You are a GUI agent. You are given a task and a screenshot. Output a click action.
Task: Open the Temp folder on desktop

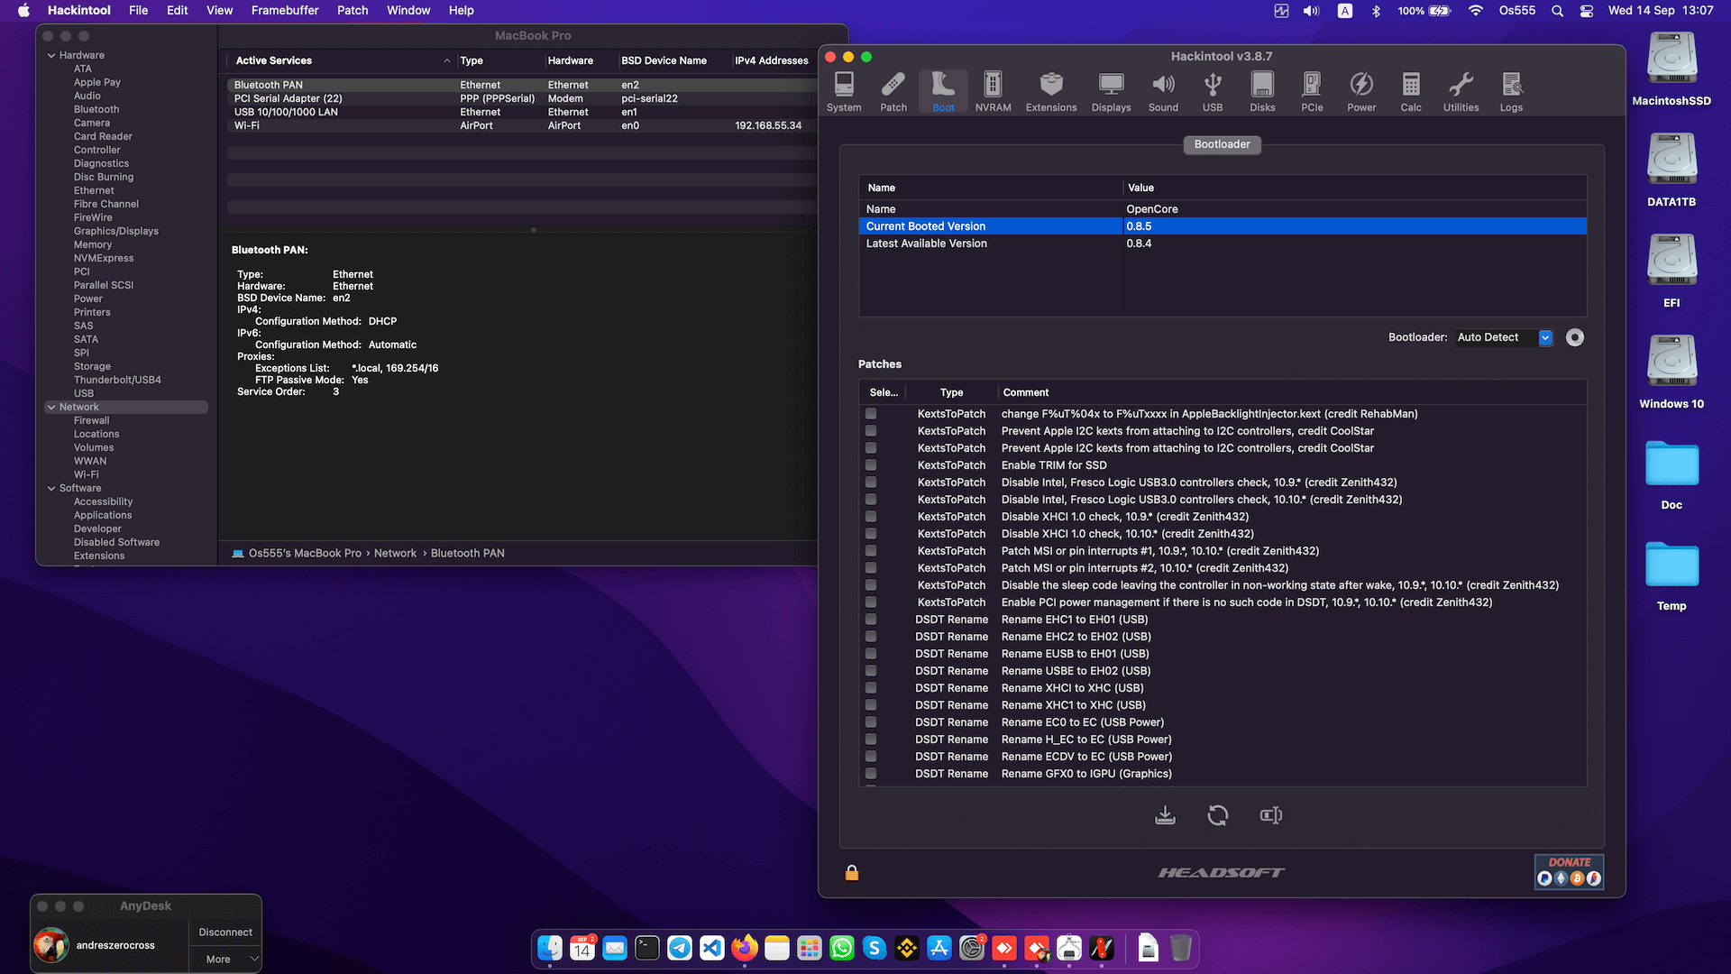[x=1671, y=574]
